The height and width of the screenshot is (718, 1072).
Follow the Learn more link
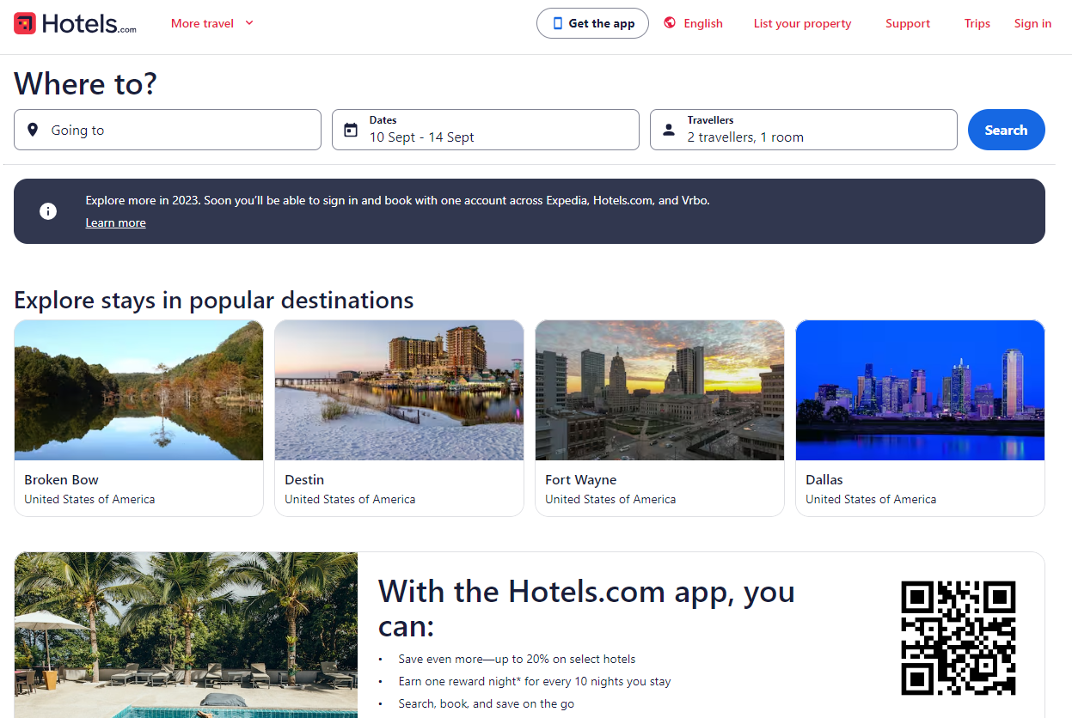click(115, 222)
